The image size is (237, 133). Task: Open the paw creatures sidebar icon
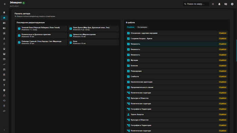[x=4, y=49]
